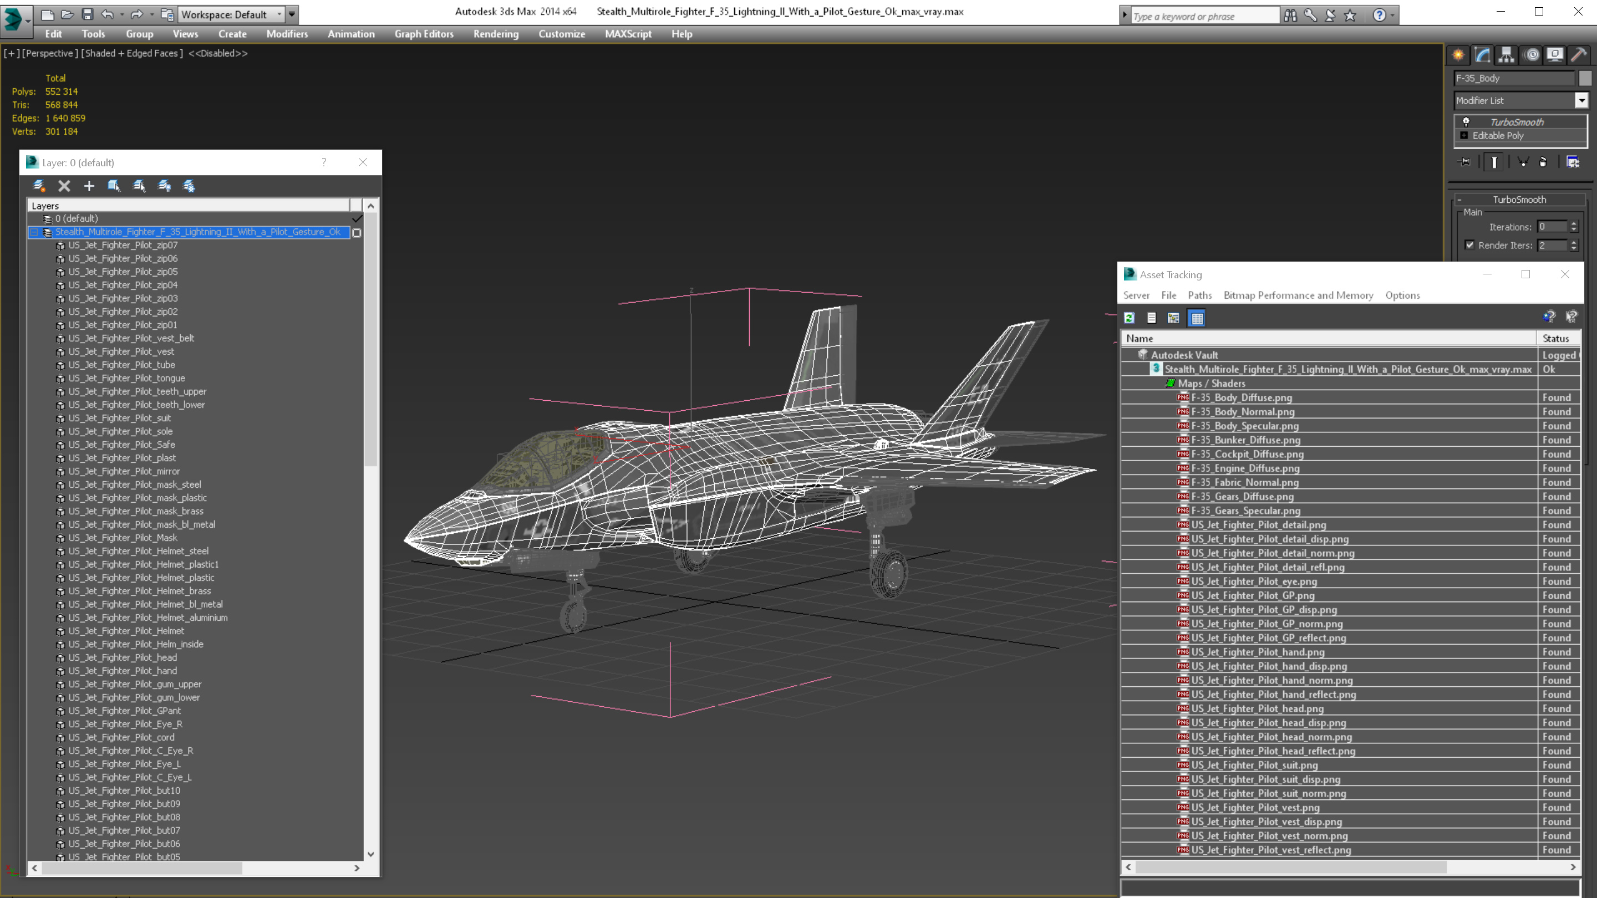
Task: Open the Modifiers menu
Action: pyautogui.click(x=287, y=34)
